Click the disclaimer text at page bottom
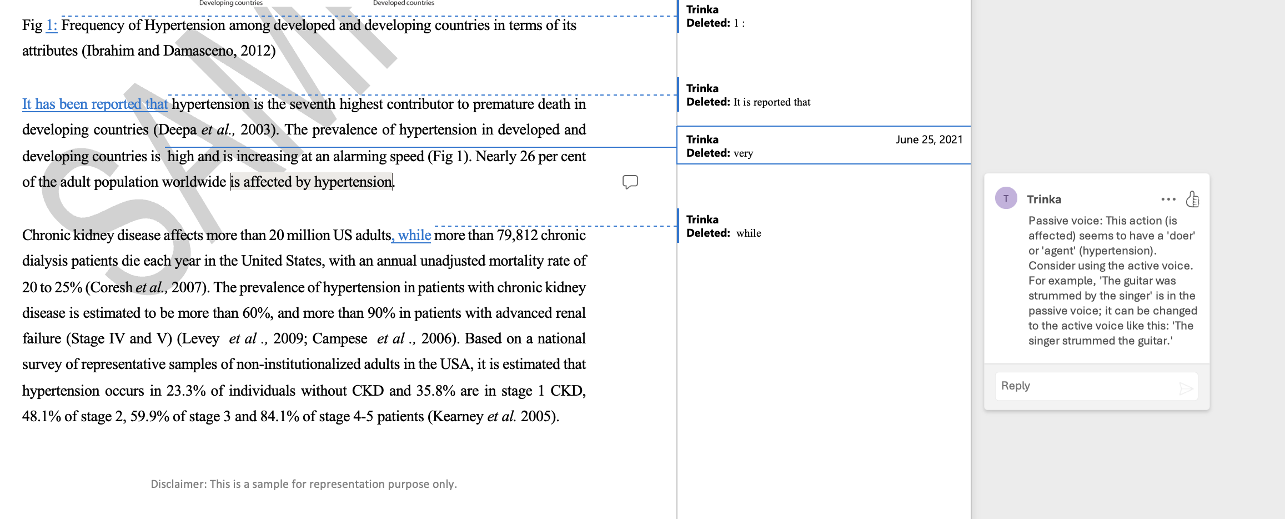 (x=304, y=484)
